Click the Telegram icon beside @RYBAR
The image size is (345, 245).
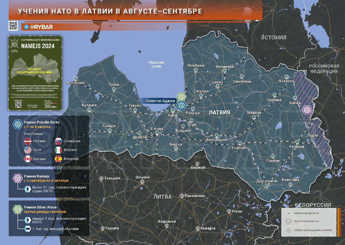point(26,27)
